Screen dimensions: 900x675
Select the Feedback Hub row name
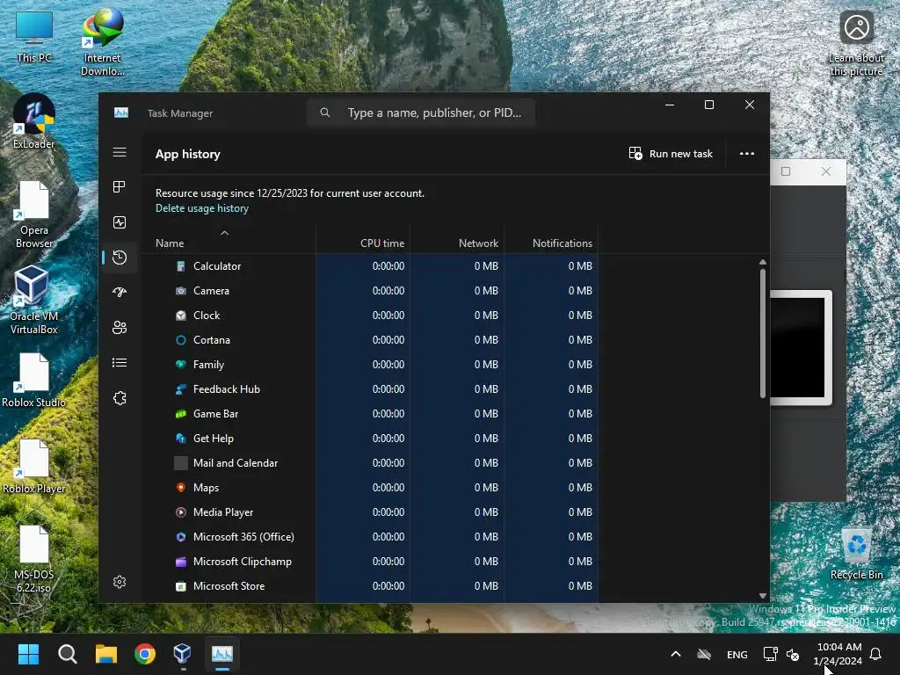(227, 389)
